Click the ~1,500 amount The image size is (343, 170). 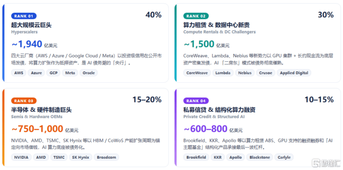point(199,44)
